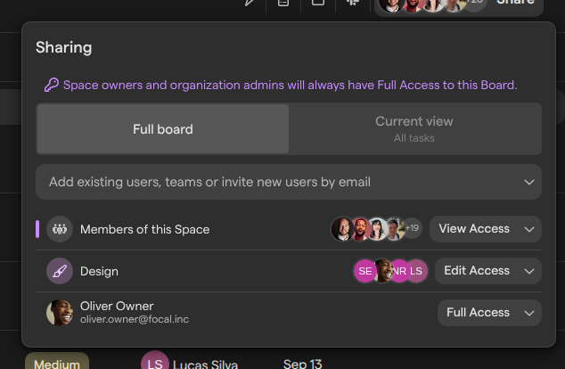Viewport: 565px width, 369px height.
Task: Open Full Access dropdown for Oliver Owner
Action: (x=489, y=313)
